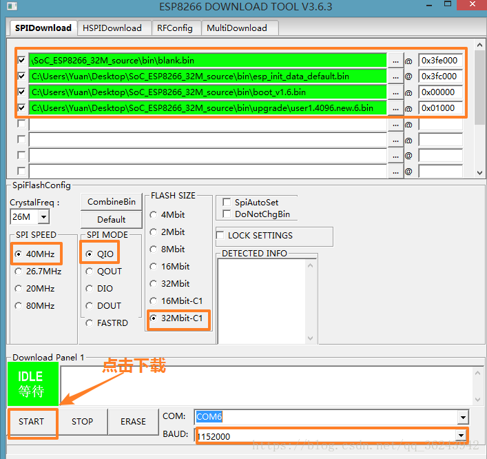
Task: Click the blank.bin file path field
Action: pos(207,60)
